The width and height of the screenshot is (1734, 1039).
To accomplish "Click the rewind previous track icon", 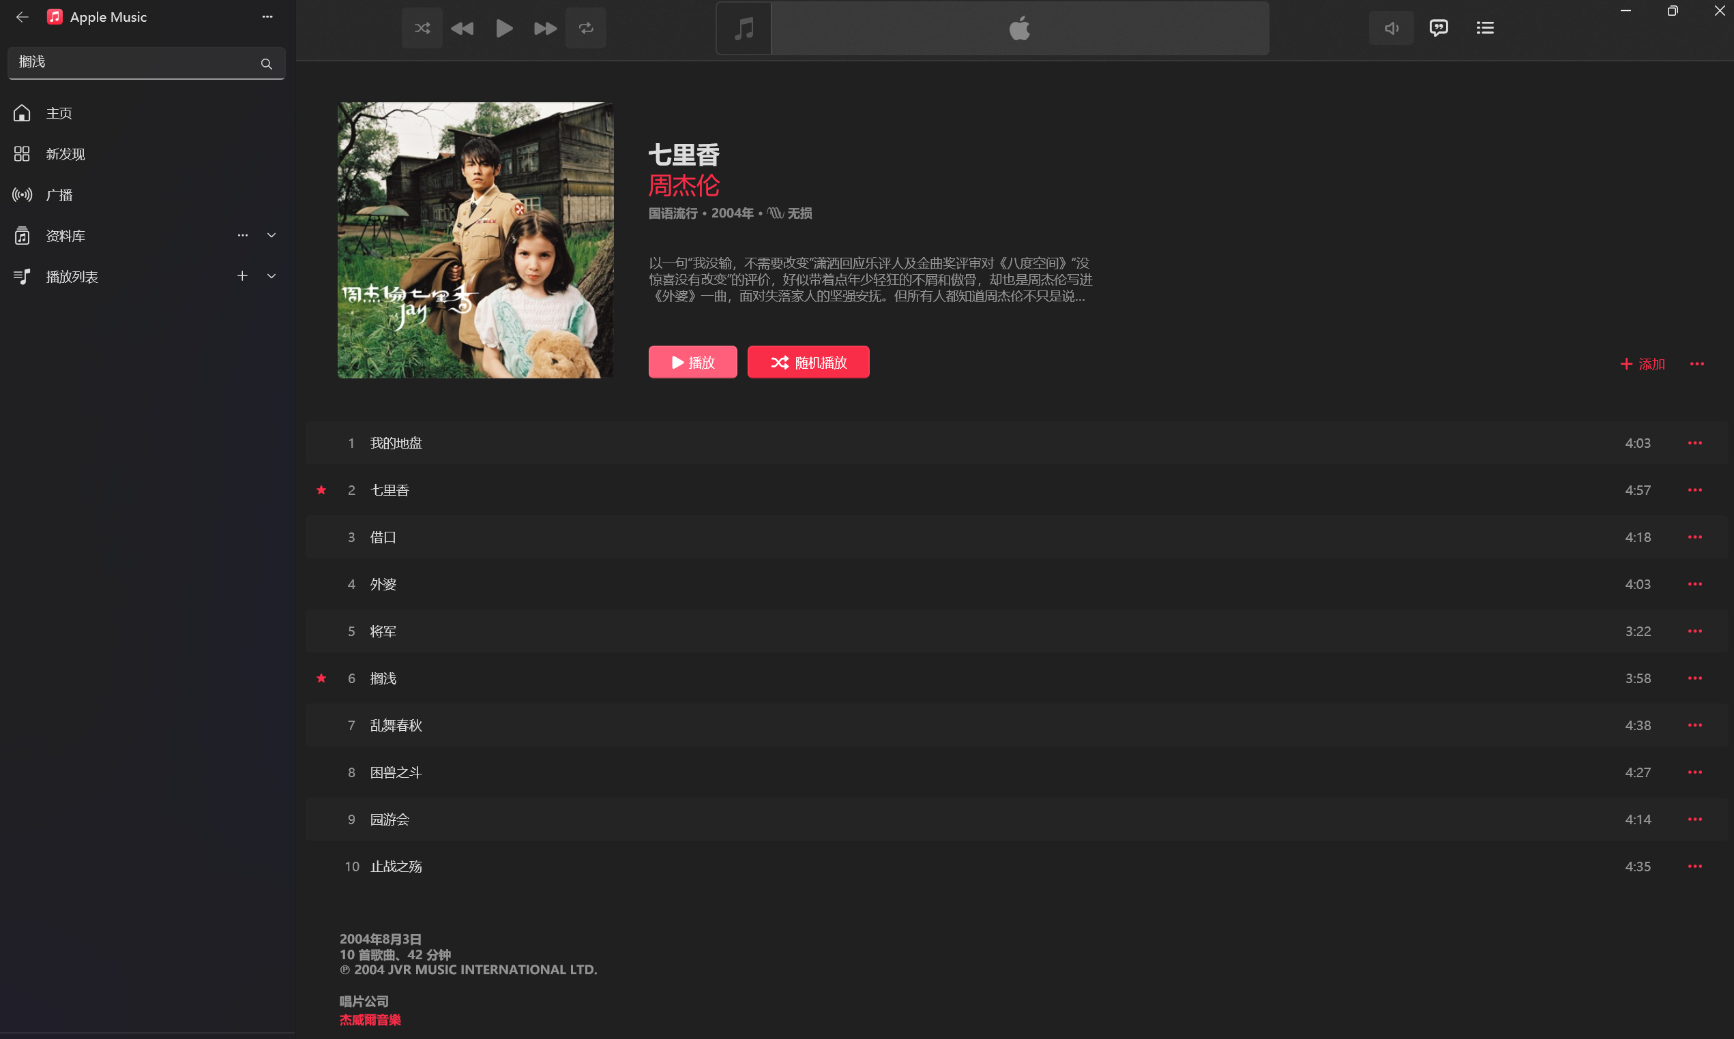I will pyautogui.click(x=462, y=28).
